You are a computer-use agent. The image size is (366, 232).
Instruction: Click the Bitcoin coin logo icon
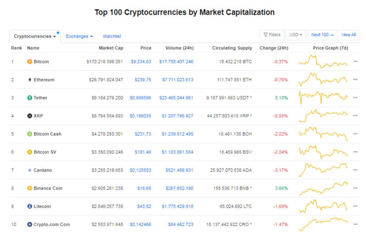point(30,62)
